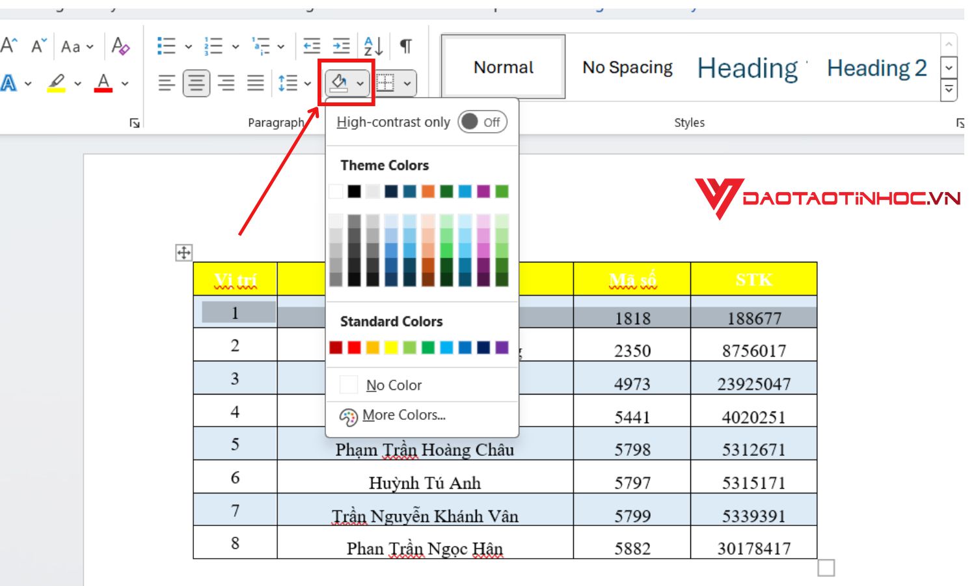
Task: Open the Styles pane launcher
Action: (960, 123)
